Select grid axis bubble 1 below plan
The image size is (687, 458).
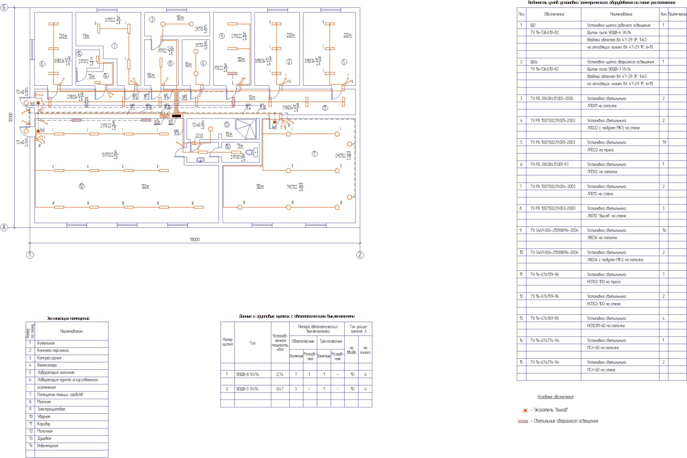click(30, 255)
